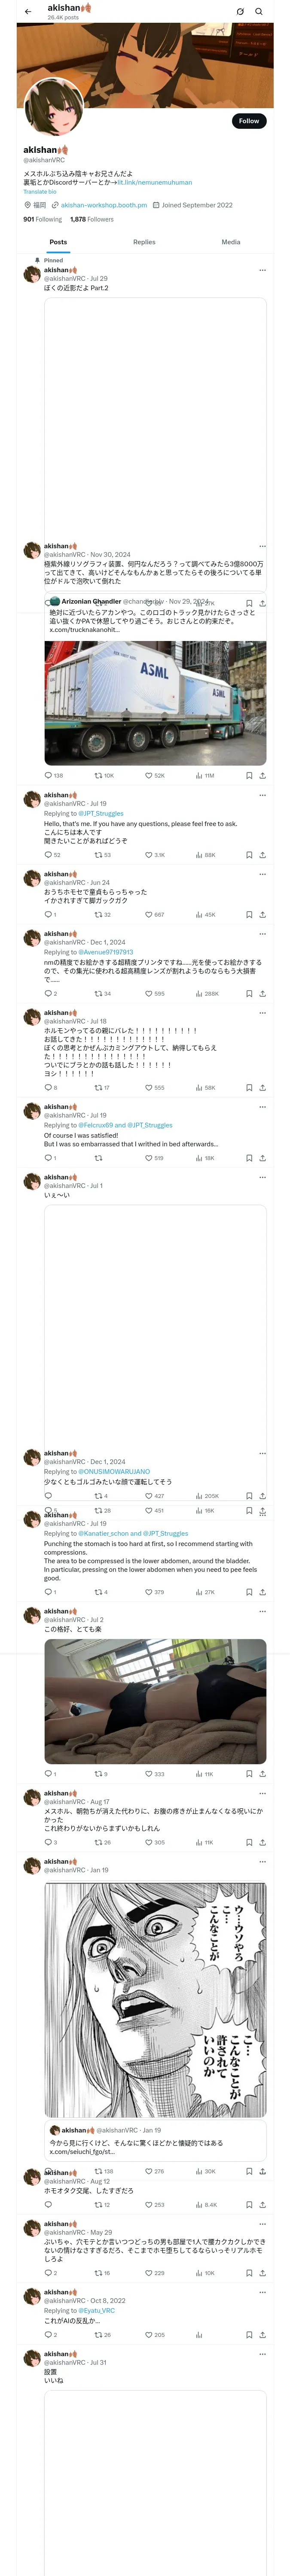Open more options on the pinned post
Screen dimensions: 290x2576
click(262, 270)
